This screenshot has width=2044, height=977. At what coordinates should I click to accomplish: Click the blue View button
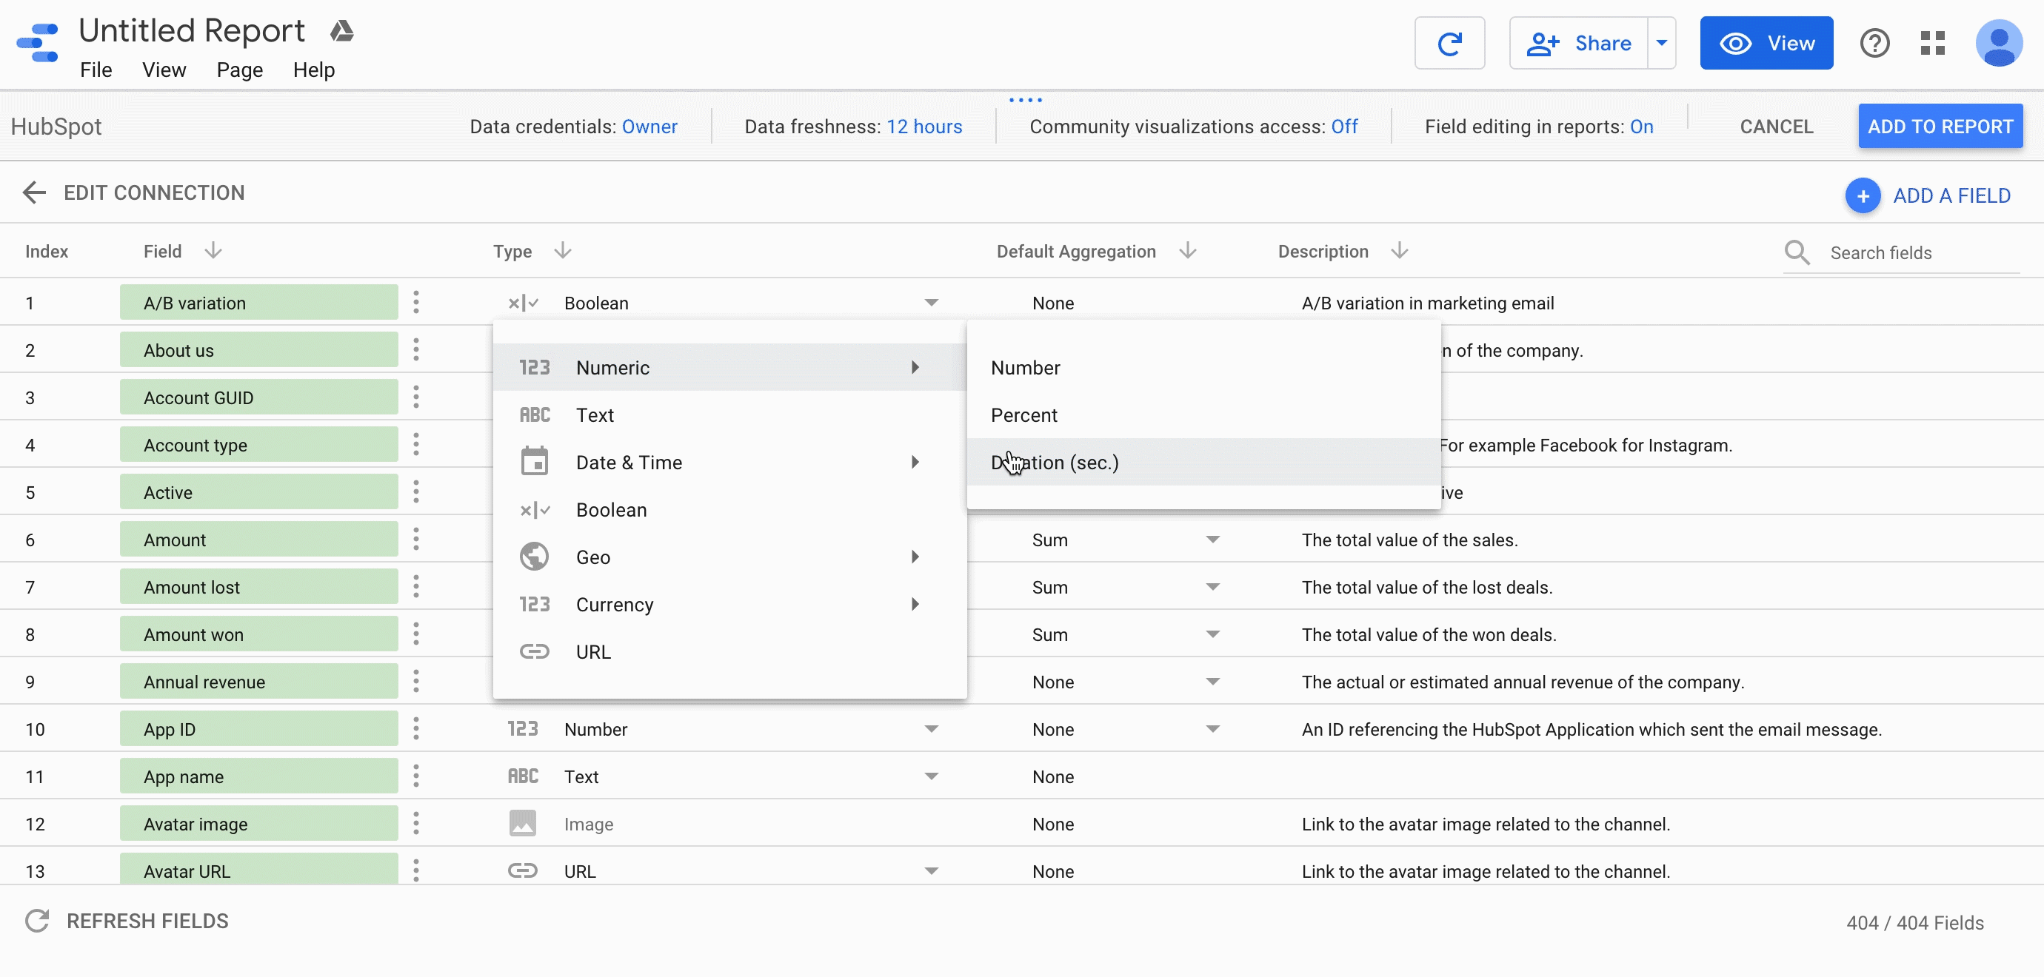[x=1766, y=43]
